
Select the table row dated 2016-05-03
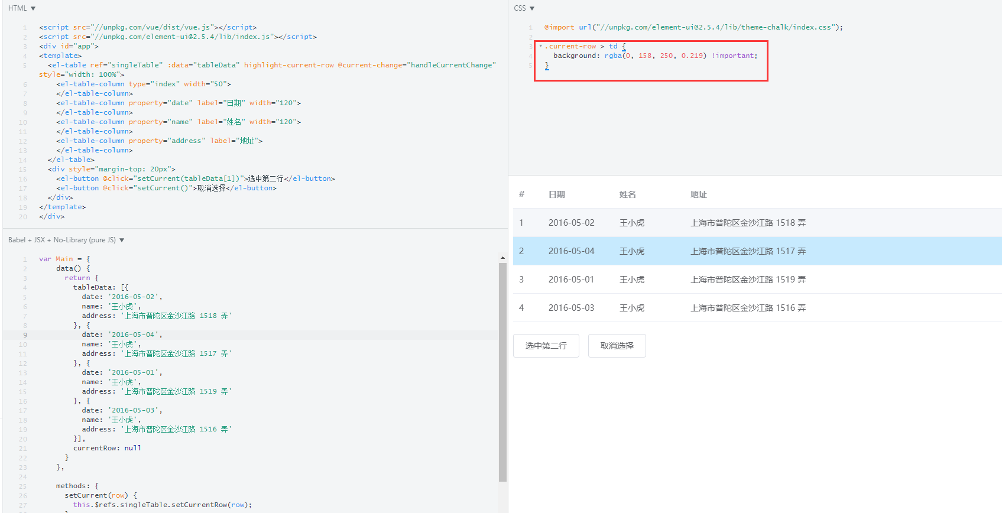tap(757, 308)
